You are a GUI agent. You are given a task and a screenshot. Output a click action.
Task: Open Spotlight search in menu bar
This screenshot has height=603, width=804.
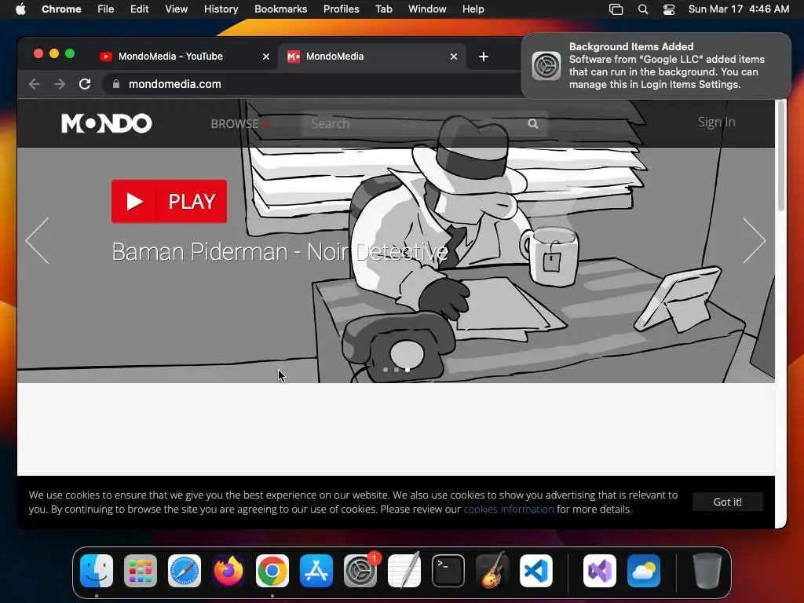pyautogui.click(x=643, y=9)
